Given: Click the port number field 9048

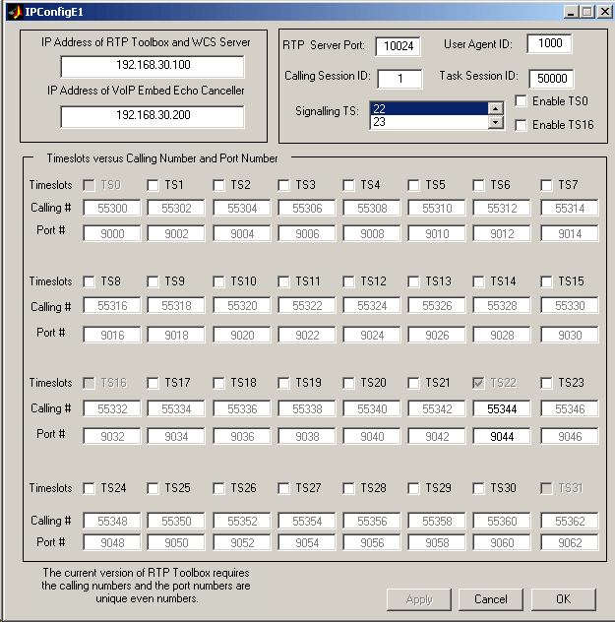Looking at the screenshot, I should (x=112, y=542).
